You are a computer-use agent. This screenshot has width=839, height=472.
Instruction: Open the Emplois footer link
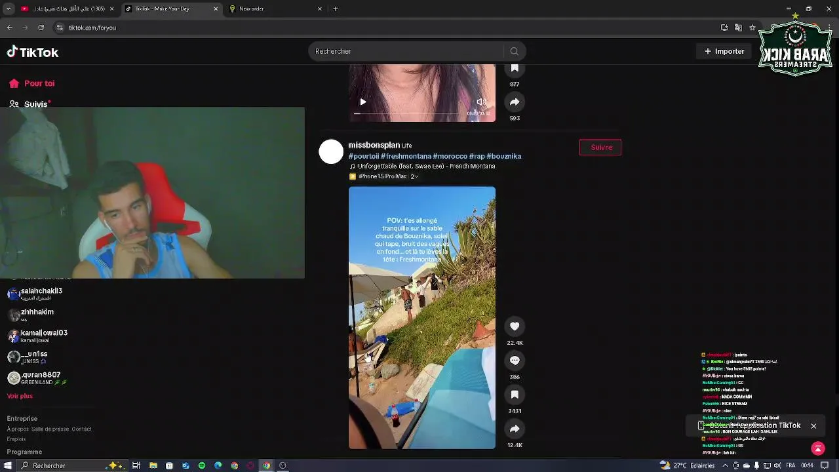[x=16, y=439]
